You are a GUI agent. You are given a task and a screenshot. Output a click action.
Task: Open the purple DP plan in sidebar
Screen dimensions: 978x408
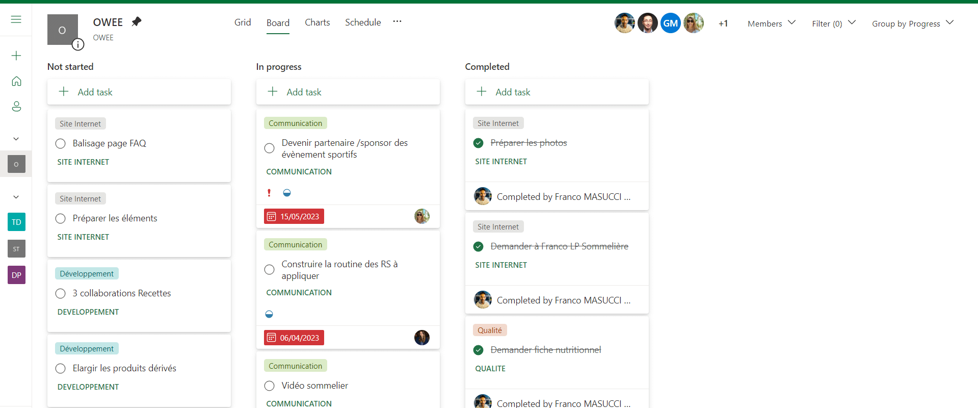[16, 275]
